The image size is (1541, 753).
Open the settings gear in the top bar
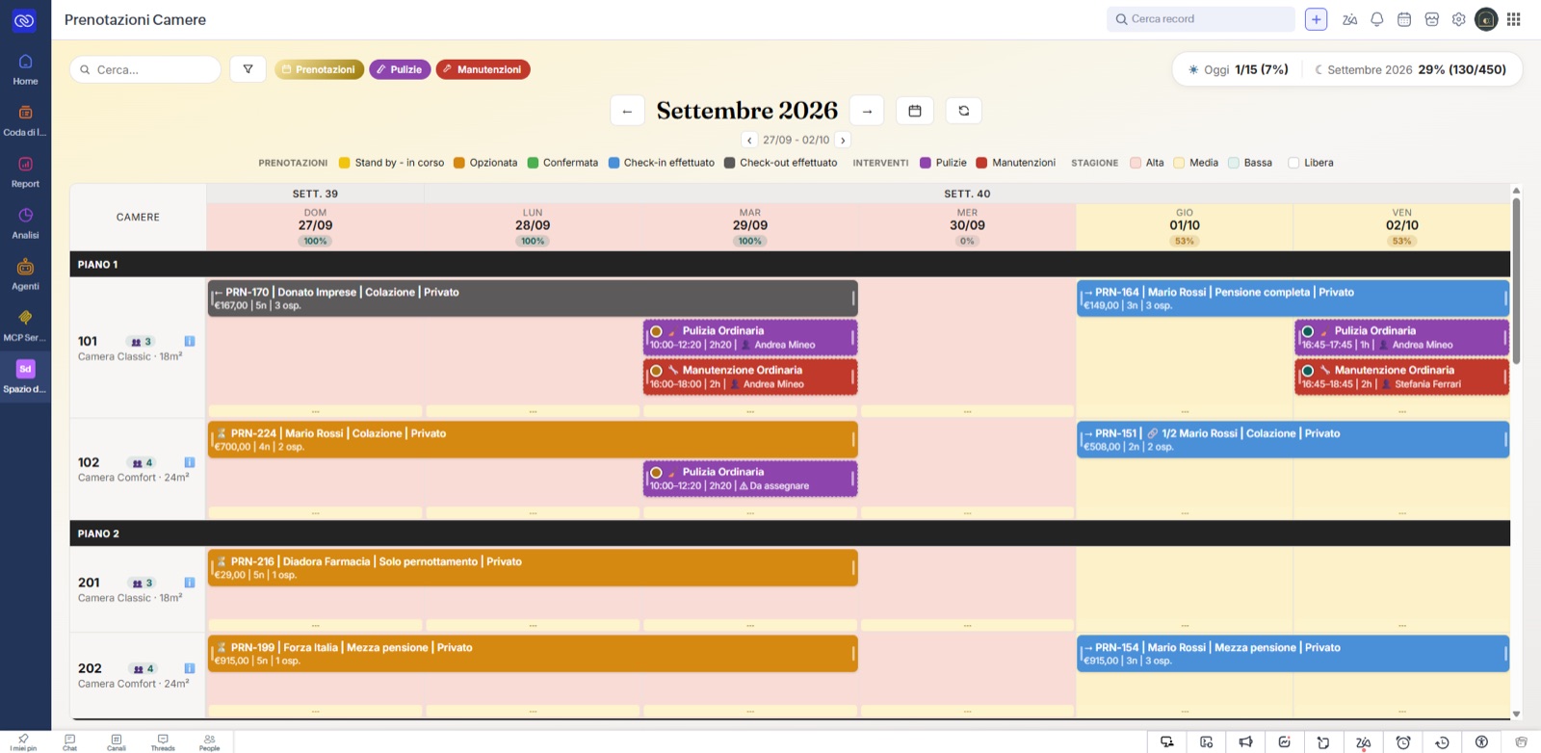tap(1459, 19)
